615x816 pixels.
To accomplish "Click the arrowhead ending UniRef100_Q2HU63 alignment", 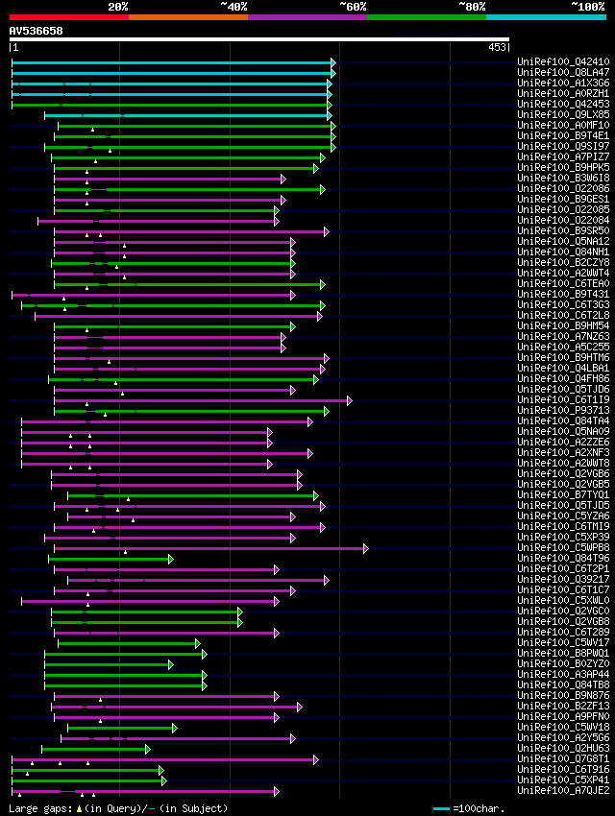I will coord(148,750).
